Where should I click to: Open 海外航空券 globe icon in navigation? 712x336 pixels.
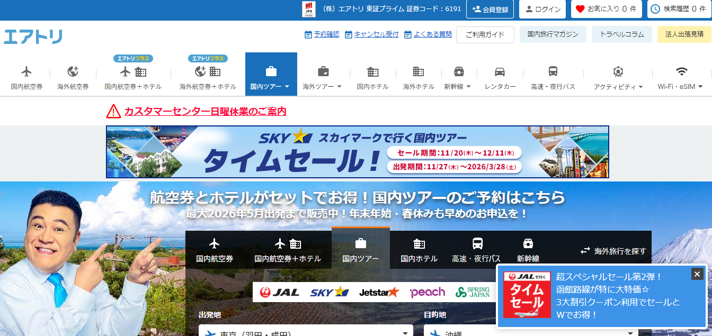click(x=73, y=71)
